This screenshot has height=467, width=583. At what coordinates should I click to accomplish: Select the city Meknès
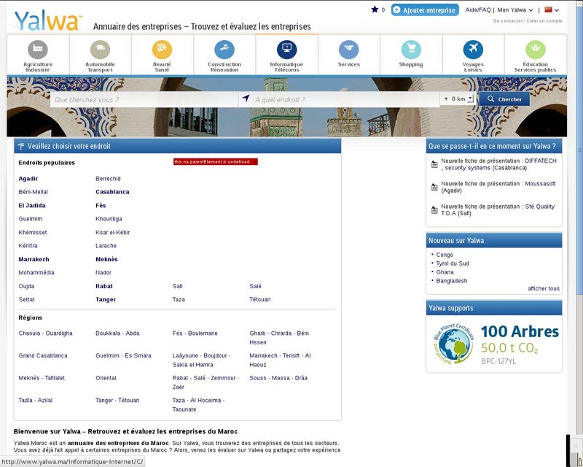click(106, 259)
